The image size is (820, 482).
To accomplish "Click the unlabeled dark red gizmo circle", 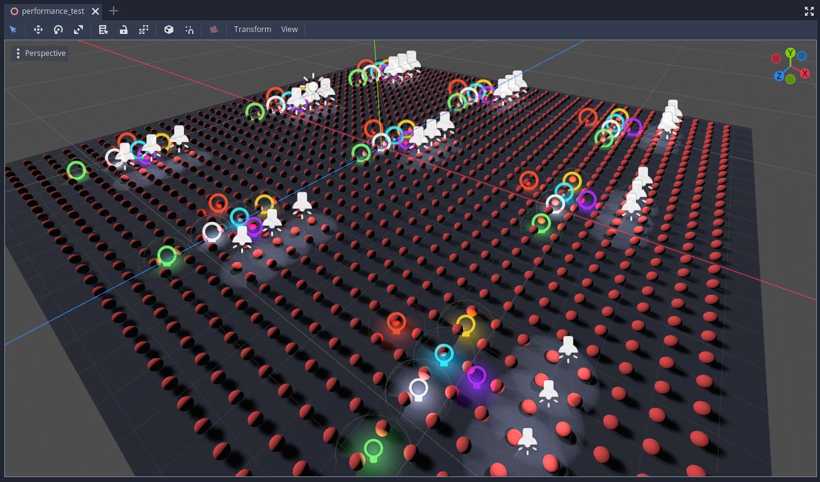I will point(776,58).
